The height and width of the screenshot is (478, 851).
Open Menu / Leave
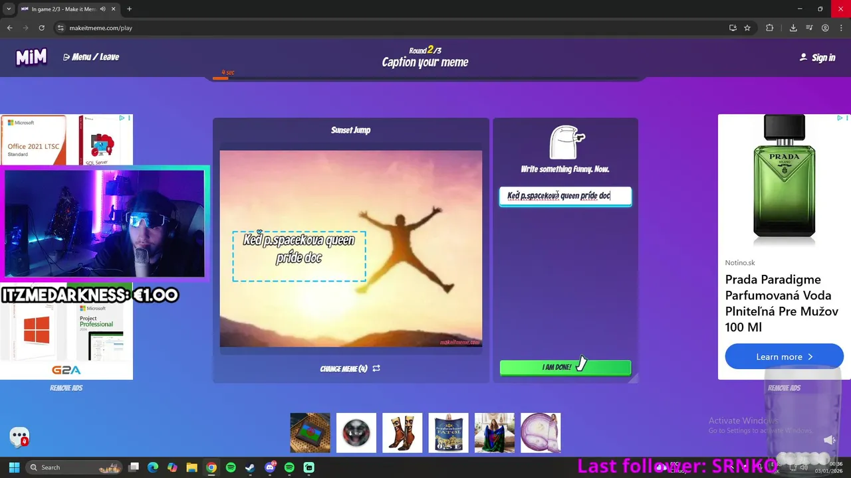91,57
